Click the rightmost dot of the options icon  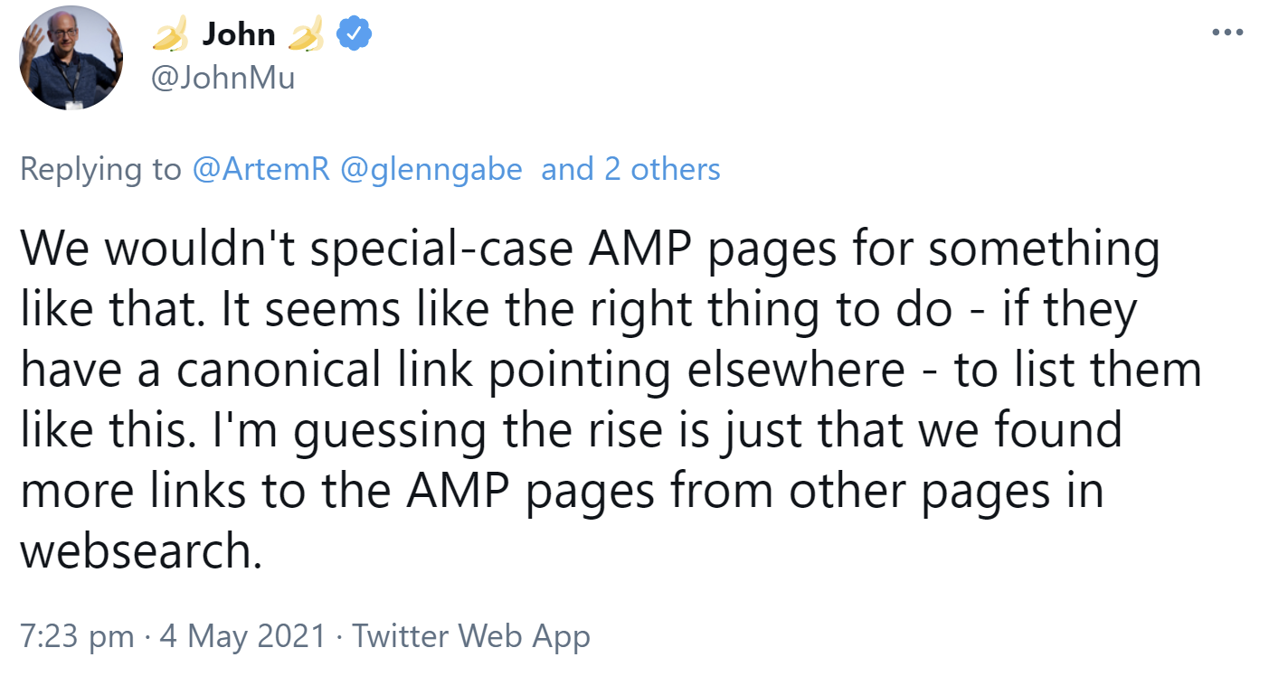1238,32
